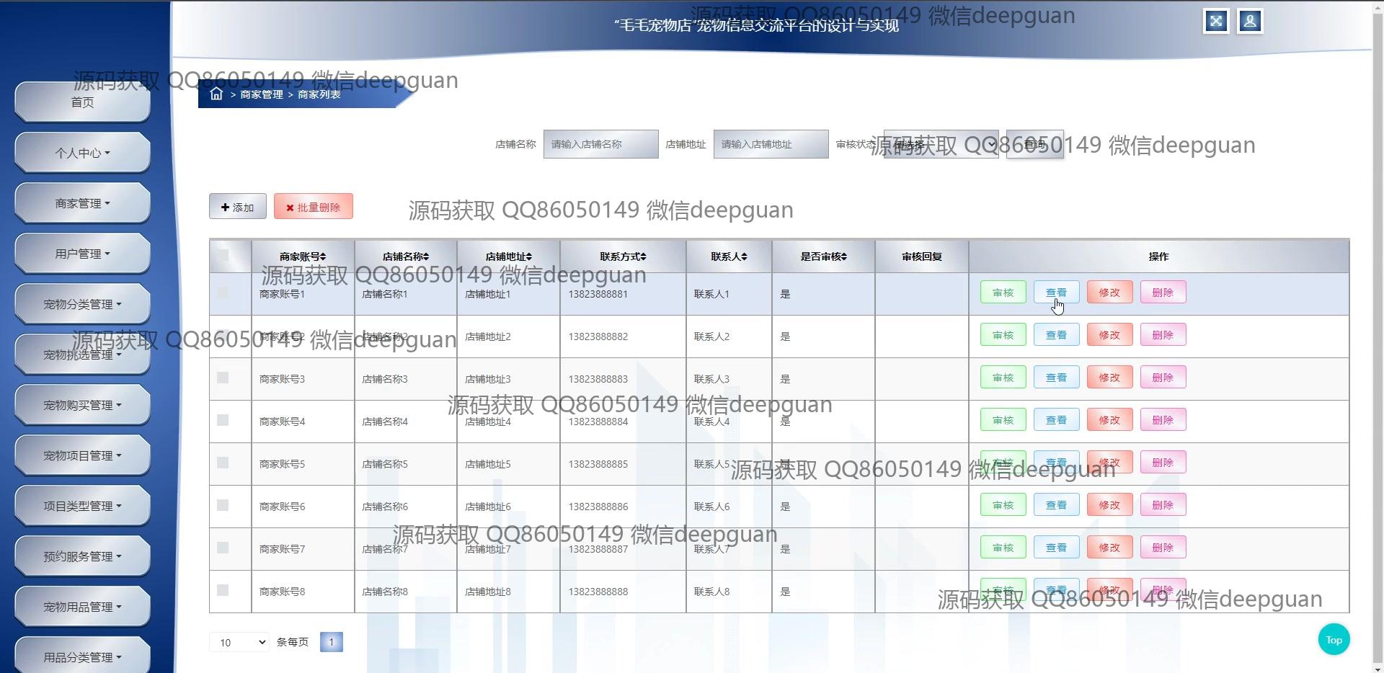Screen dimensions: 1384x673
Task: View details of 商家账号2 via 查看
Action: [x=1057, y=335]
